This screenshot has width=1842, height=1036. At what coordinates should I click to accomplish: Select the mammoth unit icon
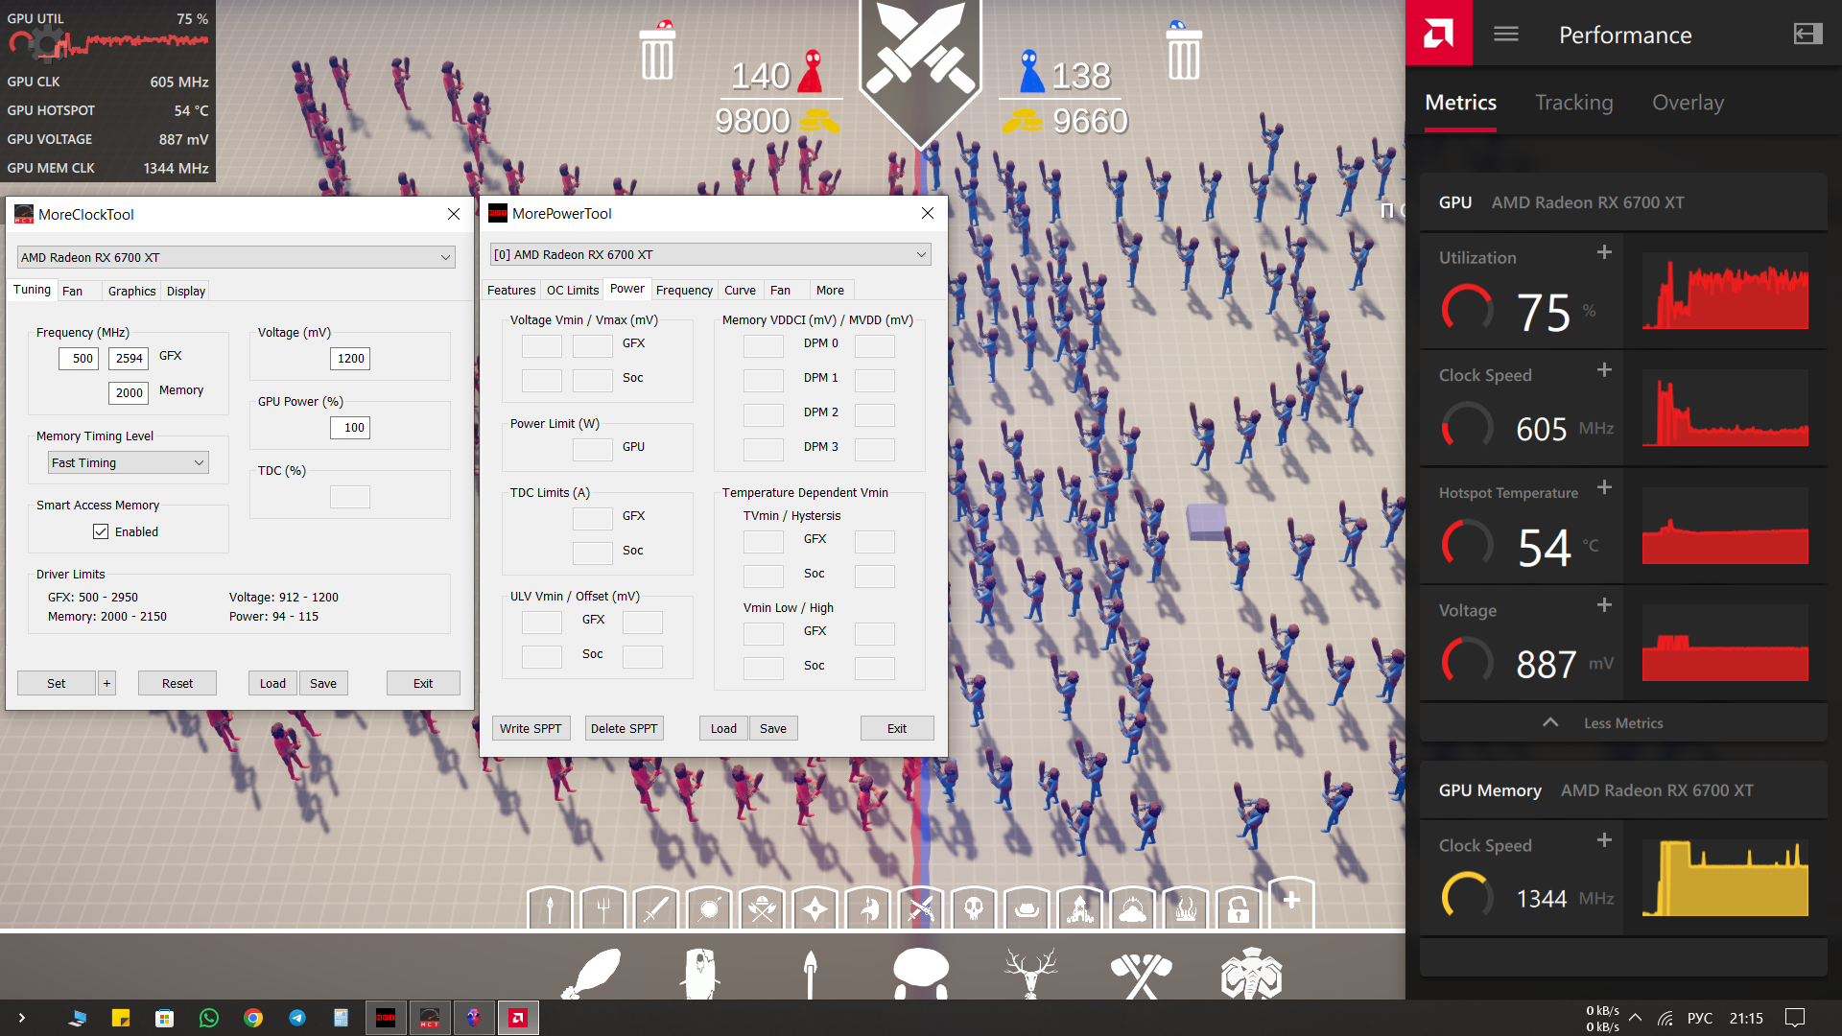pyautogui.click(x=1251, y=973)
